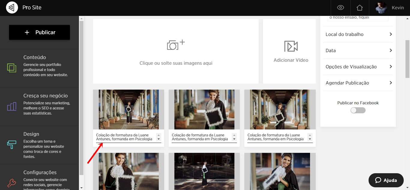Click the Configurações wrench icon
This screenshot has height=190, width=410.
(x=12, y=183)
